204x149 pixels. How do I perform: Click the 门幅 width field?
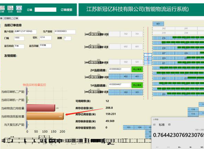(19, 38)
